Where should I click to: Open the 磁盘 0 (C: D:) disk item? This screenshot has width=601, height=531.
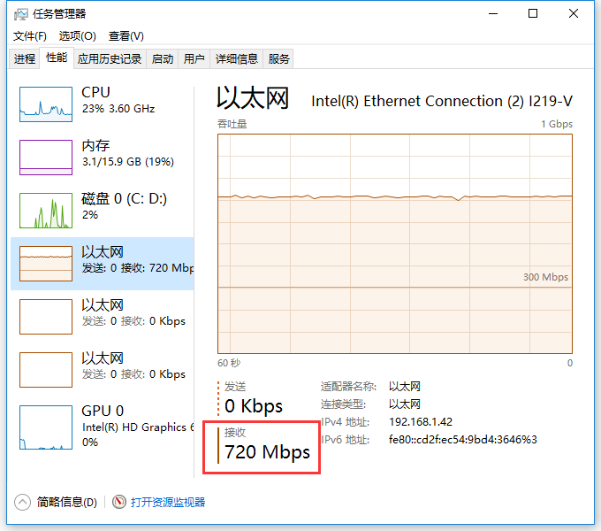pyautogui.click(x=103, y=211)
